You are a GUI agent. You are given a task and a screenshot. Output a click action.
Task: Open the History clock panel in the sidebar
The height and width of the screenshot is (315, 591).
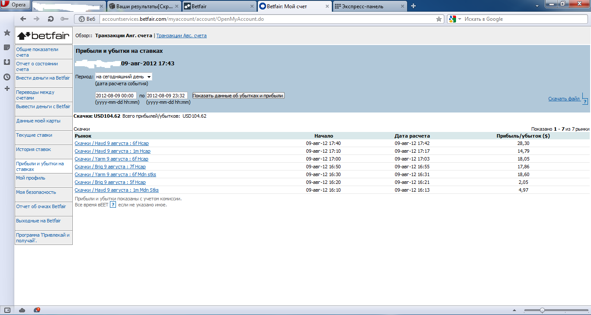(x=7, y=77)
